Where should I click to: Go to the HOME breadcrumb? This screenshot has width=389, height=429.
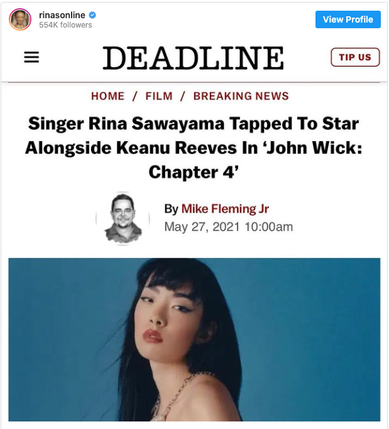(x=107, y=96)
